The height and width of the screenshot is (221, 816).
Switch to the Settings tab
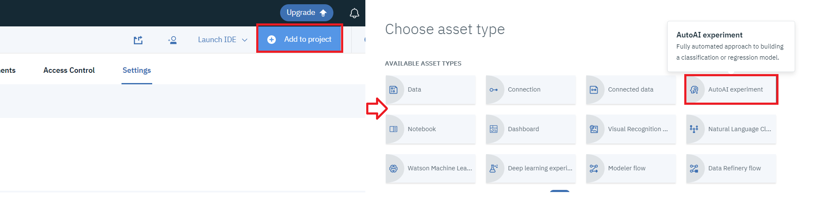pos(136,70)
